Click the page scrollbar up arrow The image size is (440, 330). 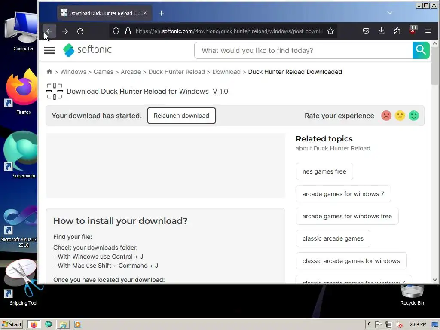coord(435,43)
